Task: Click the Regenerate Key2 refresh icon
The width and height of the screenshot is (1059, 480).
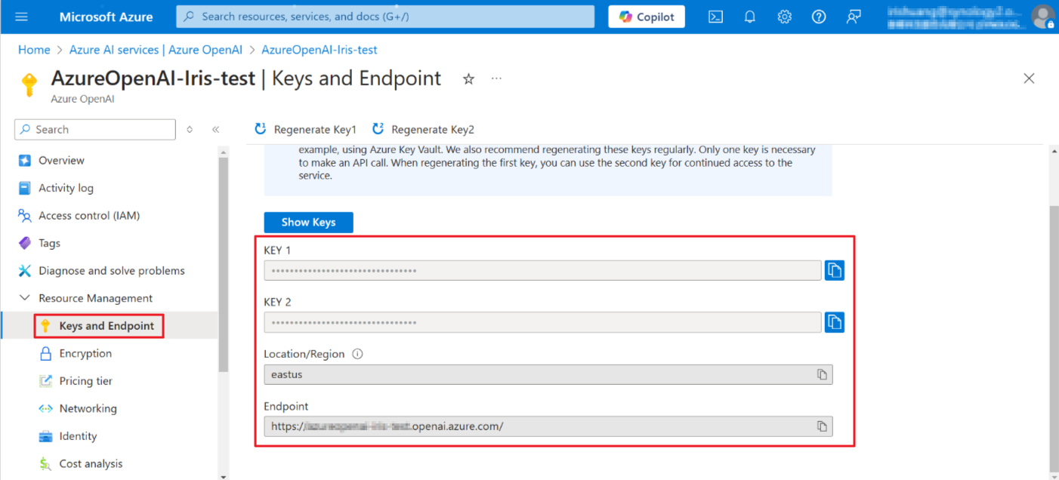Action: point(378,129)
